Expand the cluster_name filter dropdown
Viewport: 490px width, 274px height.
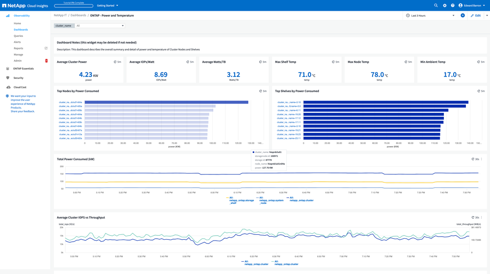coord(100,25)
